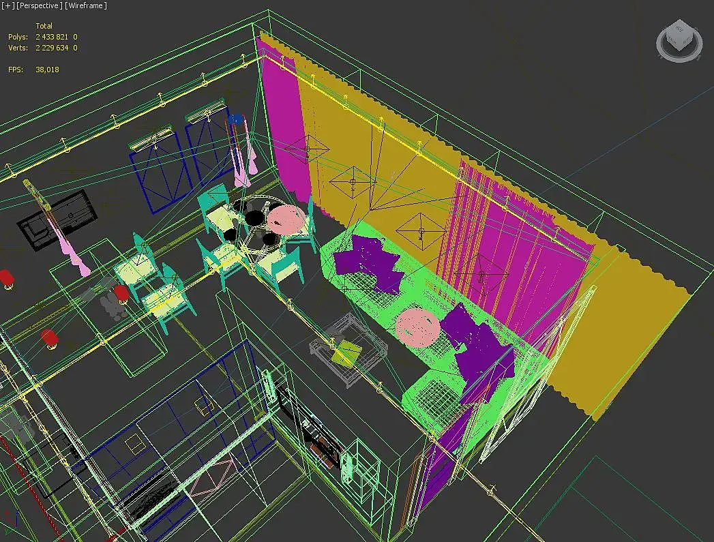This screenshot has width=714, height=542.
Task: Click the world axis tripod gizmo
Action: coord(12,521)
